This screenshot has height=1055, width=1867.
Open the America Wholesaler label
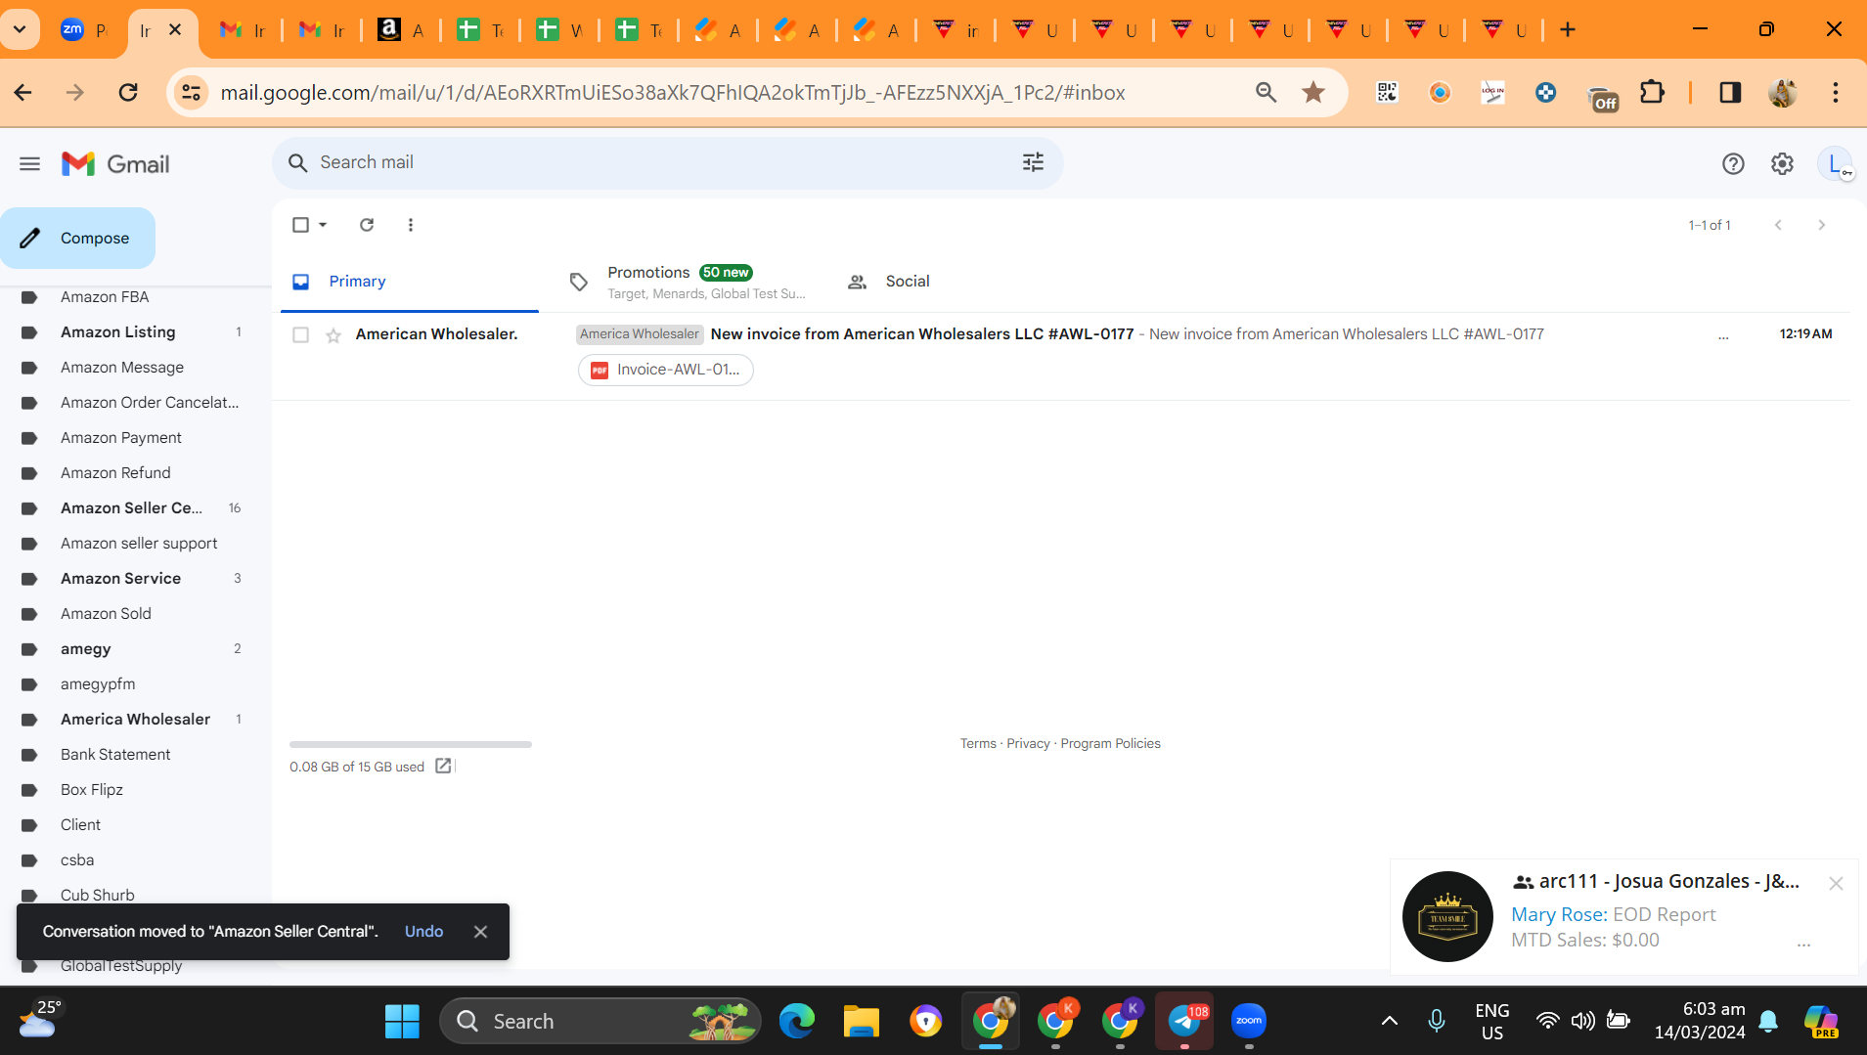click(x=136, y=720)
